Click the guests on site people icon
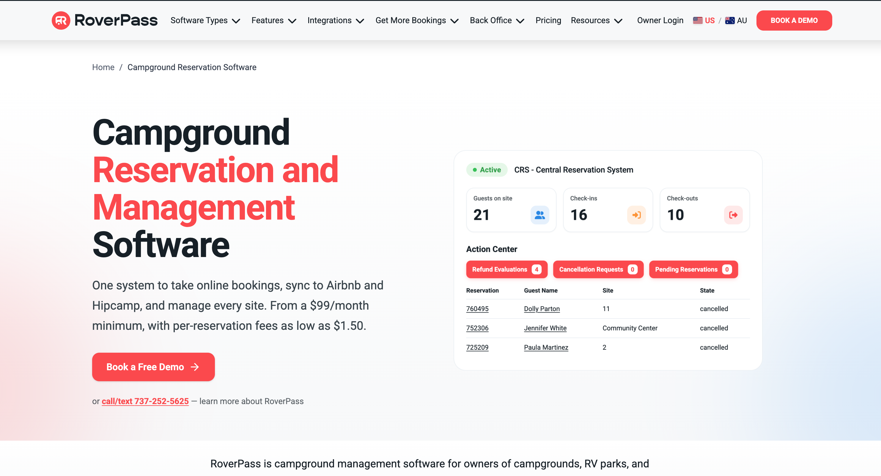881x476 pixels. tap(540, 215)
